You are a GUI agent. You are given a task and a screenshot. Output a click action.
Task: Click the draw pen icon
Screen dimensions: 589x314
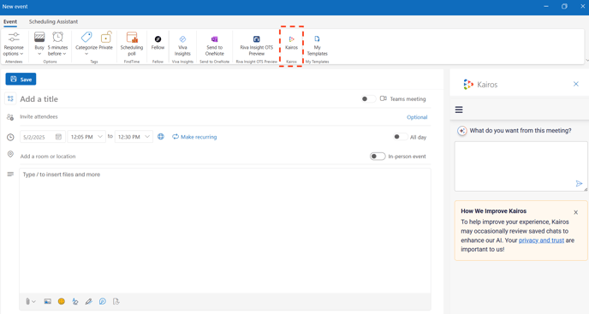coord(89,301)
